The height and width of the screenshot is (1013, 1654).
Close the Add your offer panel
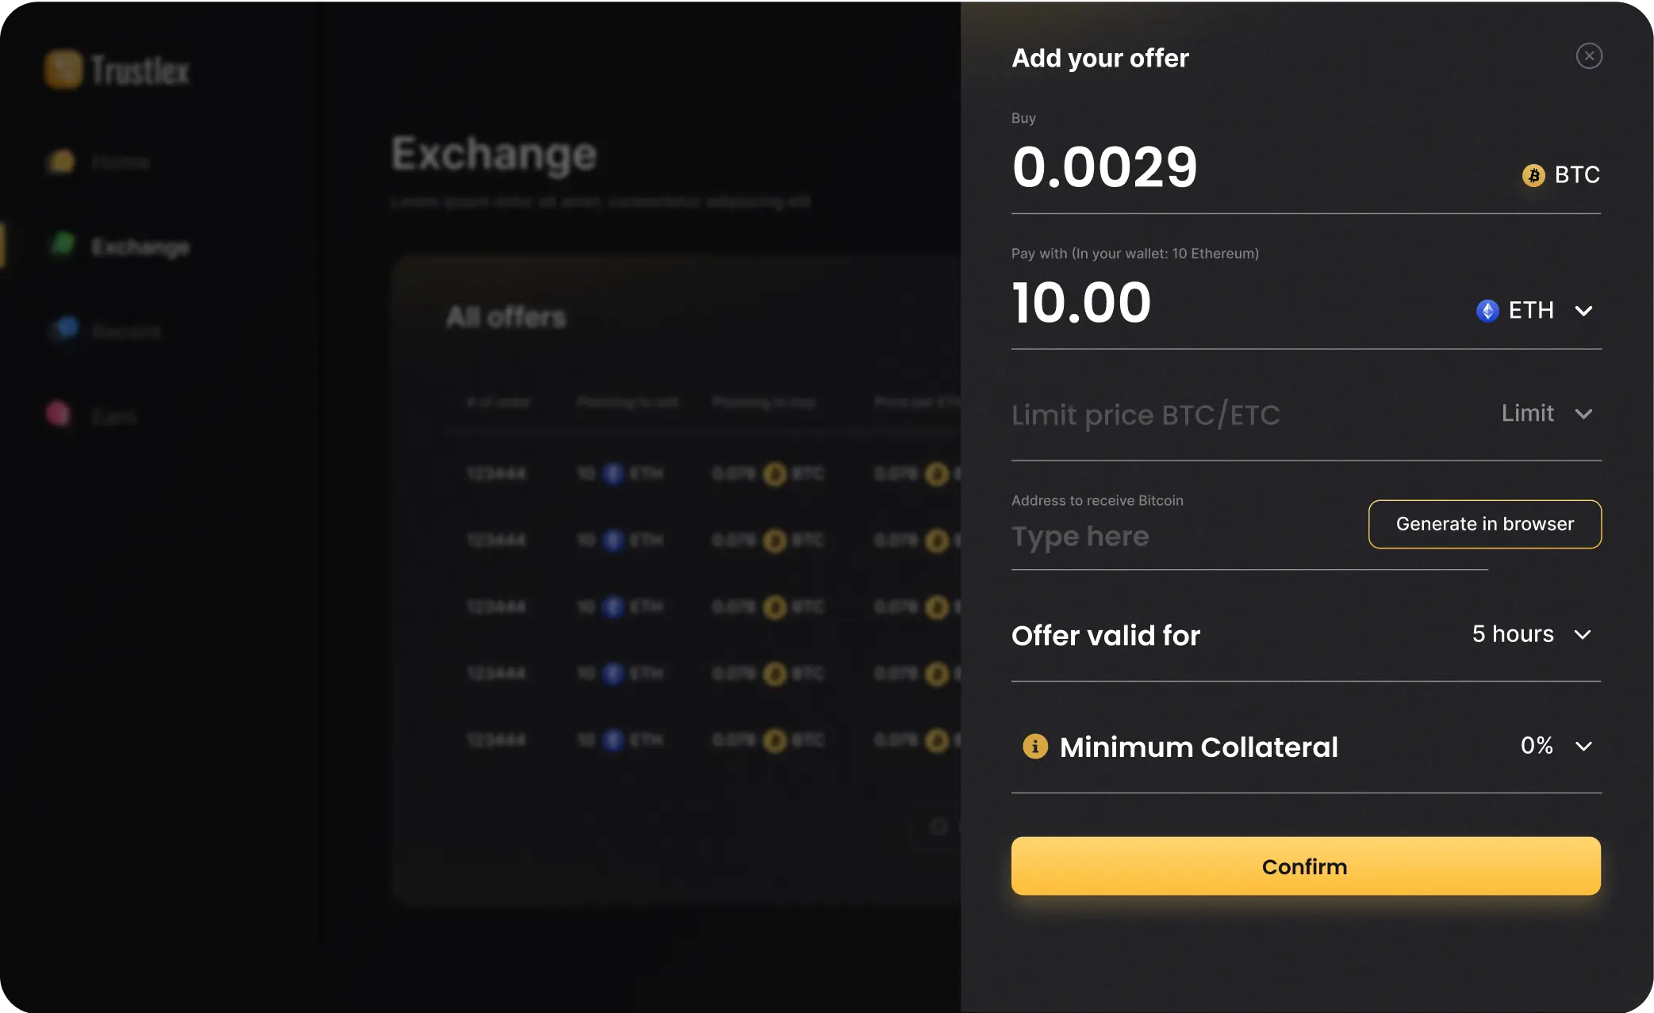1589,55
